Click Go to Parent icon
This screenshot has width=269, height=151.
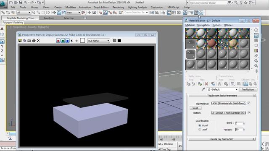[251, 84]
